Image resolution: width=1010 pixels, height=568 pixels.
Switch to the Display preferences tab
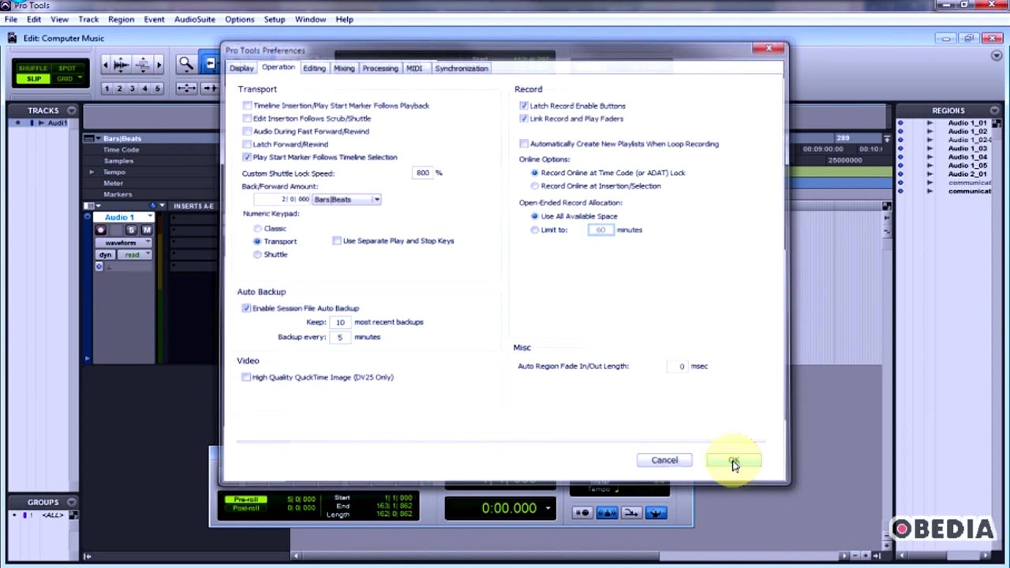241,69
